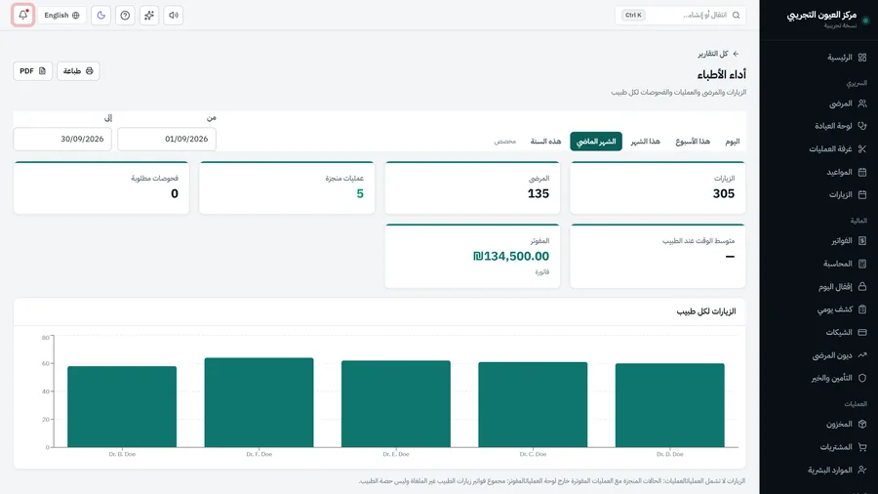Screen dimensions: 878x494
Task: Click the لوحة العيادة stethoscope icon
Action: 862,126
